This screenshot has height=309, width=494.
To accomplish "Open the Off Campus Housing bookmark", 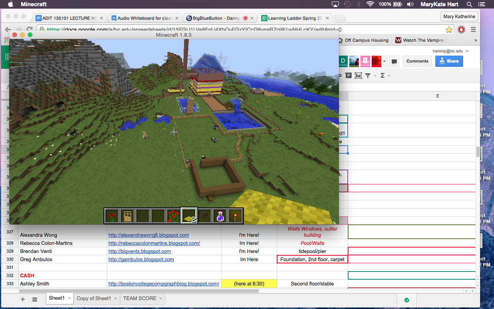I will click(x=363, y=40).
